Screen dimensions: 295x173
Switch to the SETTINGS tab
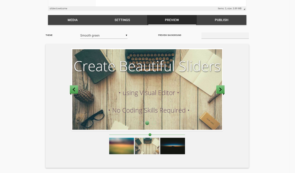click(122, 20)
